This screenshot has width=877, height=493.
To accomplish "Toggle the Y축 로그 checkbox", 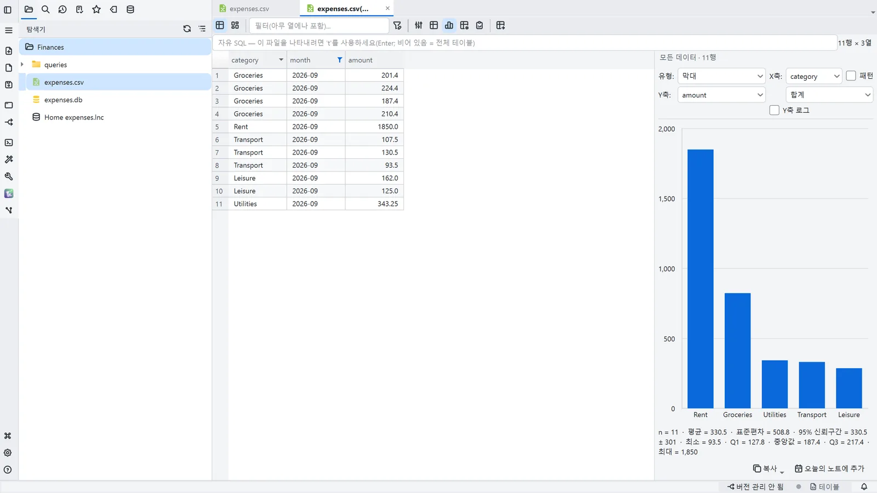I will click(x=774, y=110).
